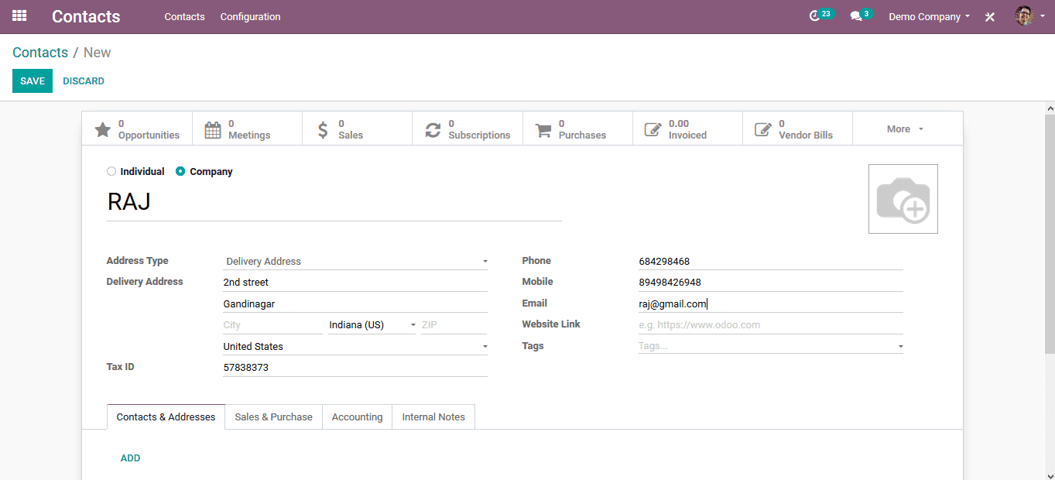Click ADD to add a contact address

(130, 458)
